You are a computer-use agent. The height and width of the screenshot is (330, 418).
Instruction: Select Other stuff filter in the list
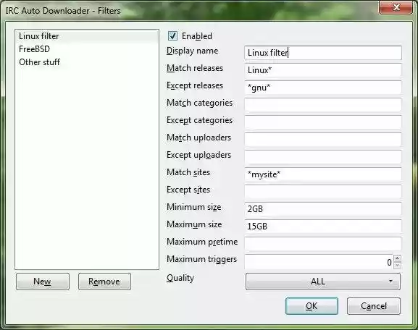click(87, 62)
